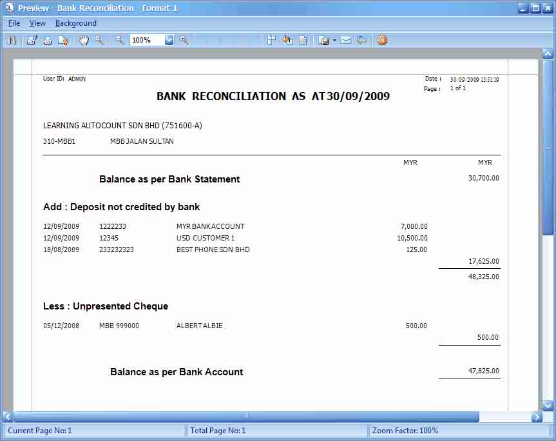Select the Hand tool

(84, 41)
